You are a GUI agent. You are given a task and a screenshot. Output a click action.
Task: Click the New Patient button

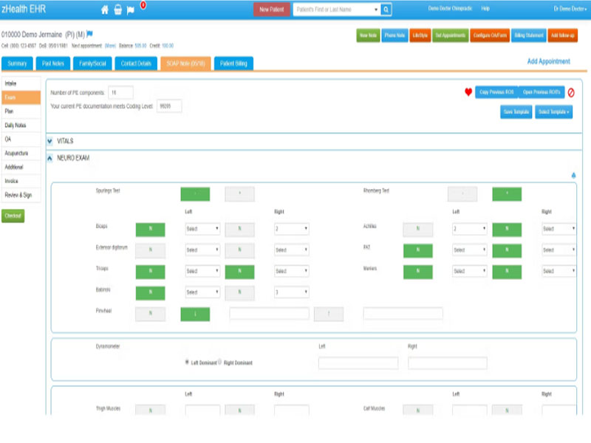272,10
